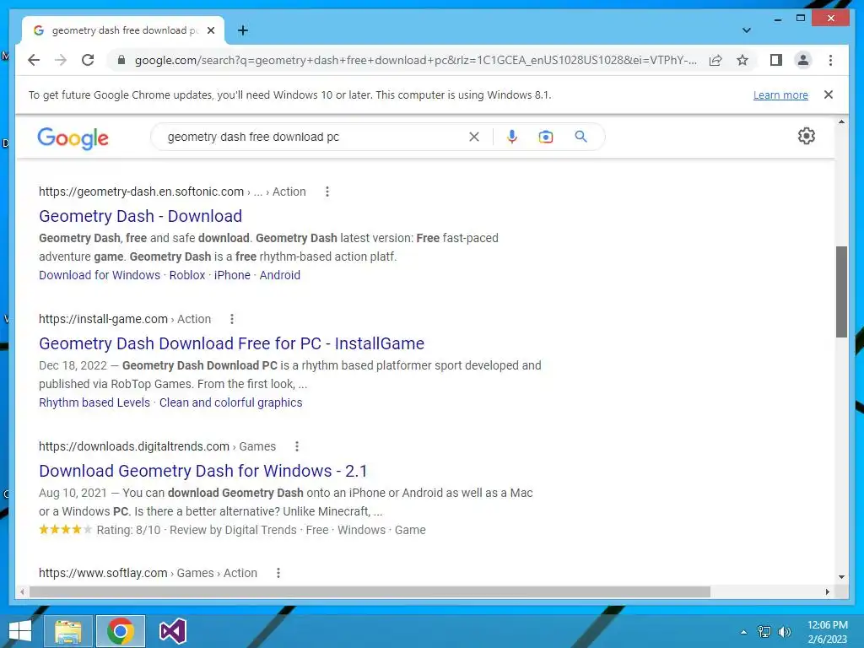The width and height of the screenshot is (864, 648).
Task: Go back to the previous page
Action: click(34, 60)
